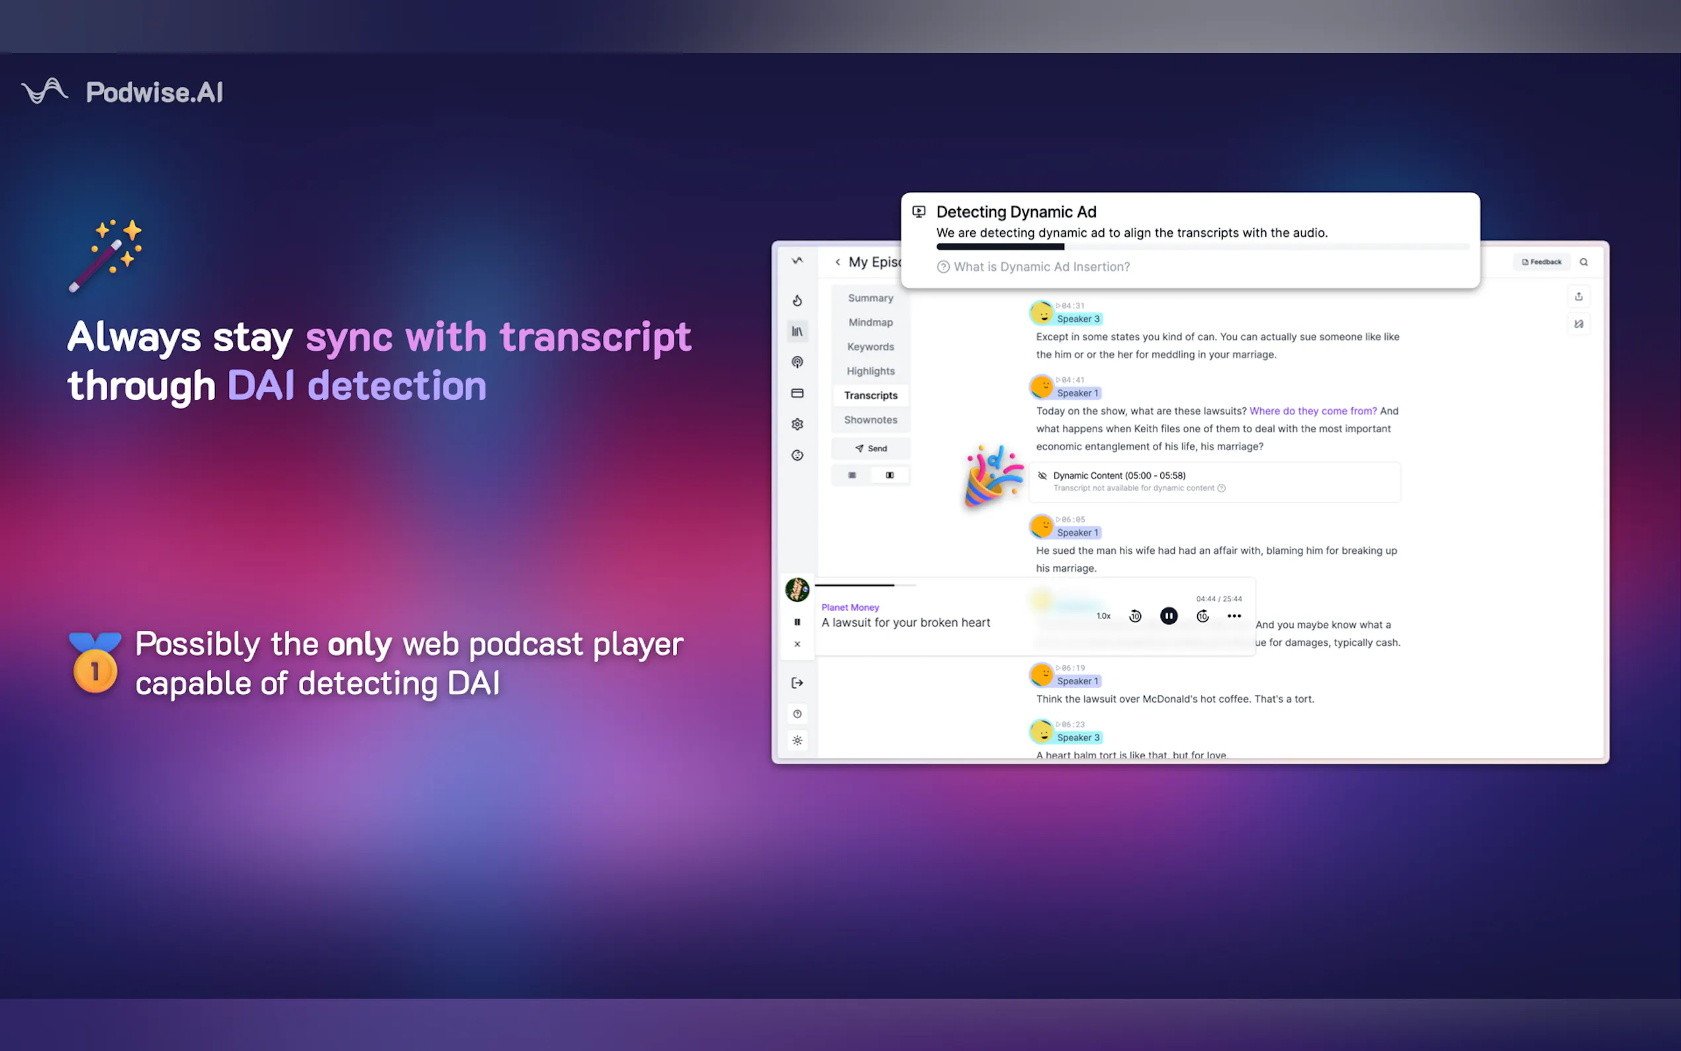Click the credit card billing icon
Image resolution: width=1681 pixels, height=1051 pixels.
point(797,393)
